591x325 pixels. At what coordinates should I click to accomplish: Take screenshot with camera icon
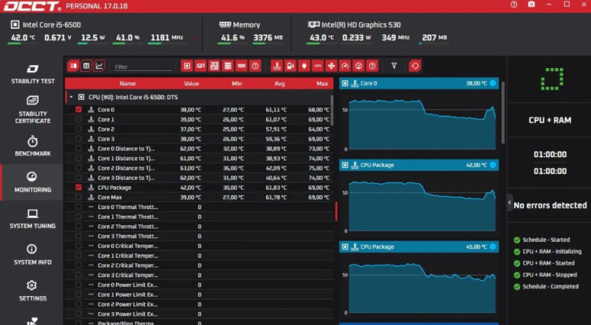coord(532,4)
